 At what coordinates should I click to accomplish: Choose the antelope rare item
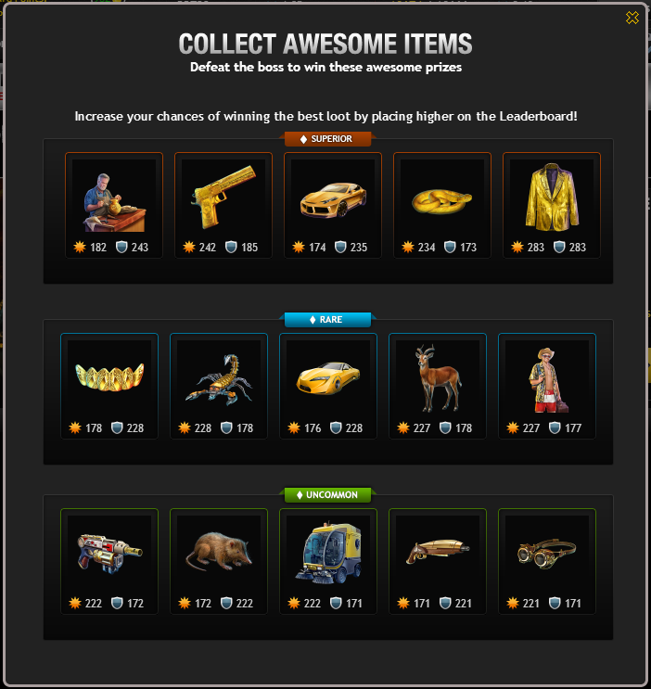click(438, 386)
